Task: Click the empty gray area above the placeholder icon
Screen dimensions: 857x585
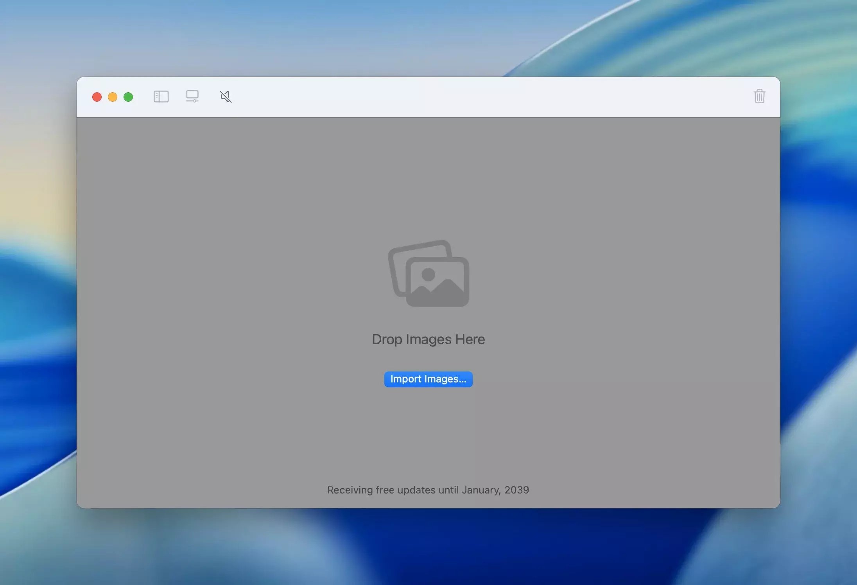Action: (428, 176)
